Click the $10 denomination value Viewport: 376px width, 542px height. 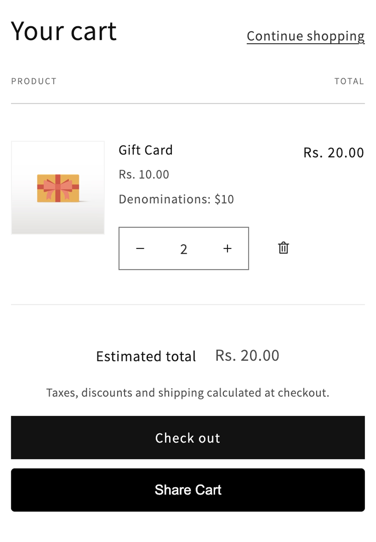[224, 199]
